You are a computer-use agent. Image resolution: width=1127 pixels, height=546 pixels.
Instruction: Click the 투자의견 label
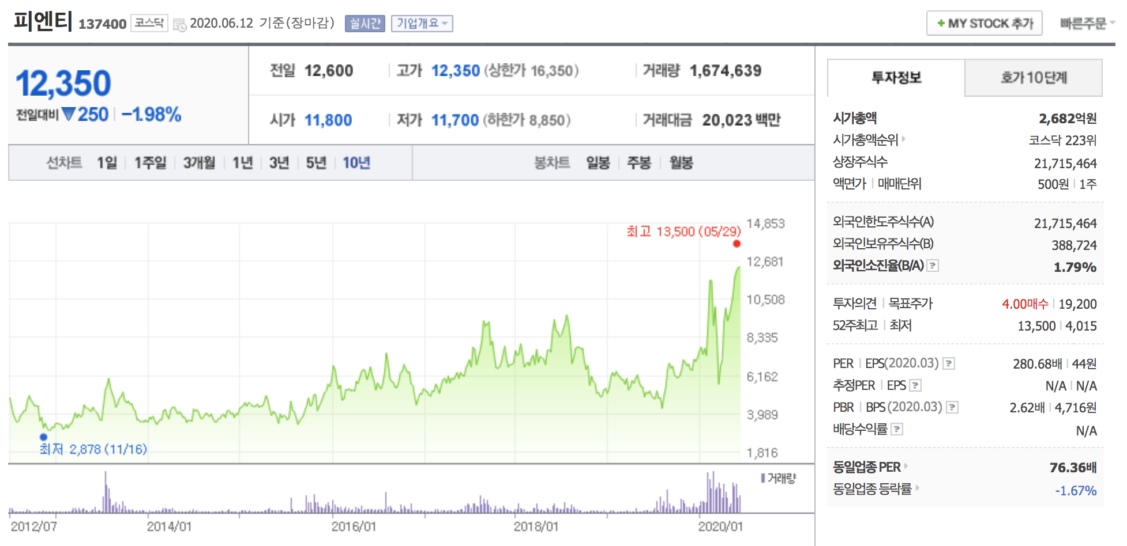[855, 304]
